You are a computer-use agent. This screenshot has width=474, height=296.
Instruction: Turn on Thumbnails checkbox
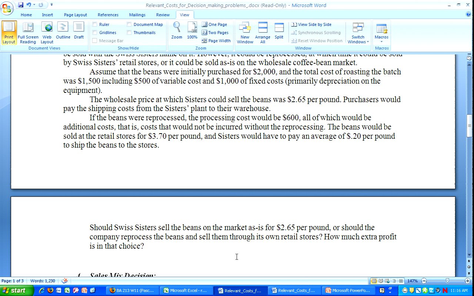point(129,33)
